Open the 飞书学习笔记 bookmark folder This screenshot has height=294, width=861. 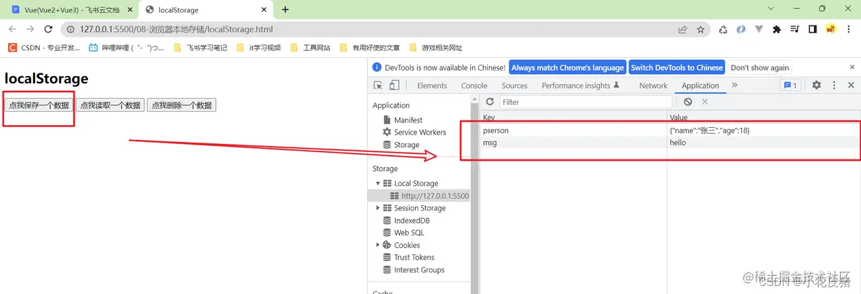point(200,48)
